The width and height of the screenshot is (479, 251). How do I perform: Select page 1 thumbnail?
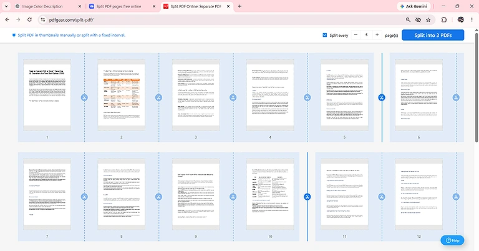click(47, 95)
